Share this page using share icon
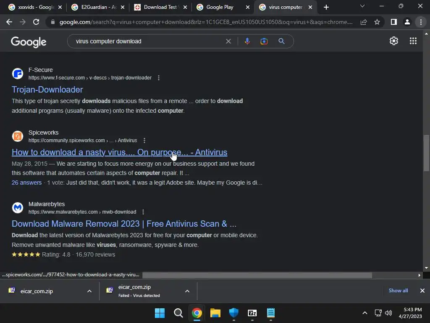The width and height of the screenshot is (430, 323). 364,22
